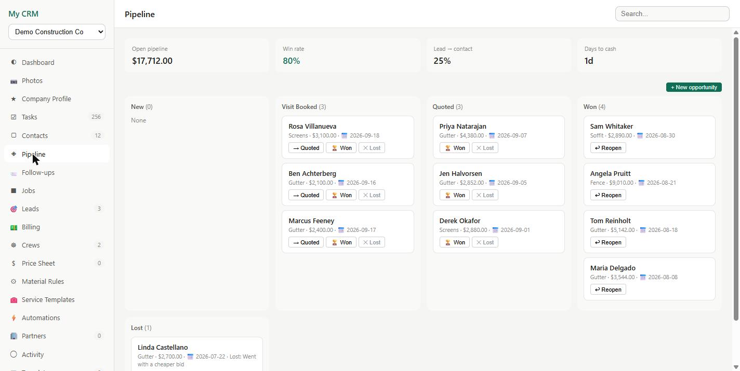This screenshot has width=740, height=371.
Task: Select Follow-ups in the sidebar
Action: click(x=57, y=173)
